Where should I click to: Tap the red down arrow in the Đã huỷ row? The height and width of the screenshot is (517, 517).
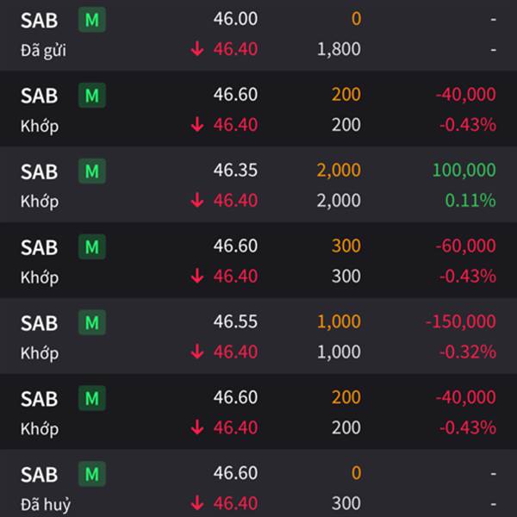click(197, 503)
